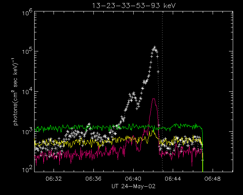This screenshot has width=243, height=195.
Task: Click the green curve's right-end drop-off corner
Action: [x=202, y=129]
